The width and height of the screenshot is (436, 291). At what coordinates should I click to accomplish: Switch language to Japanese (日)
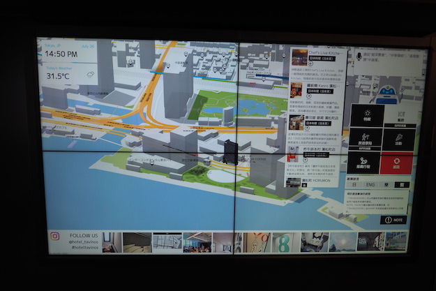(x=354, y=185)
